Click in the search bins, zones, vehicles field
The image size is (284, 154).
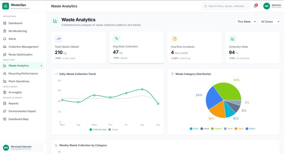226,6
